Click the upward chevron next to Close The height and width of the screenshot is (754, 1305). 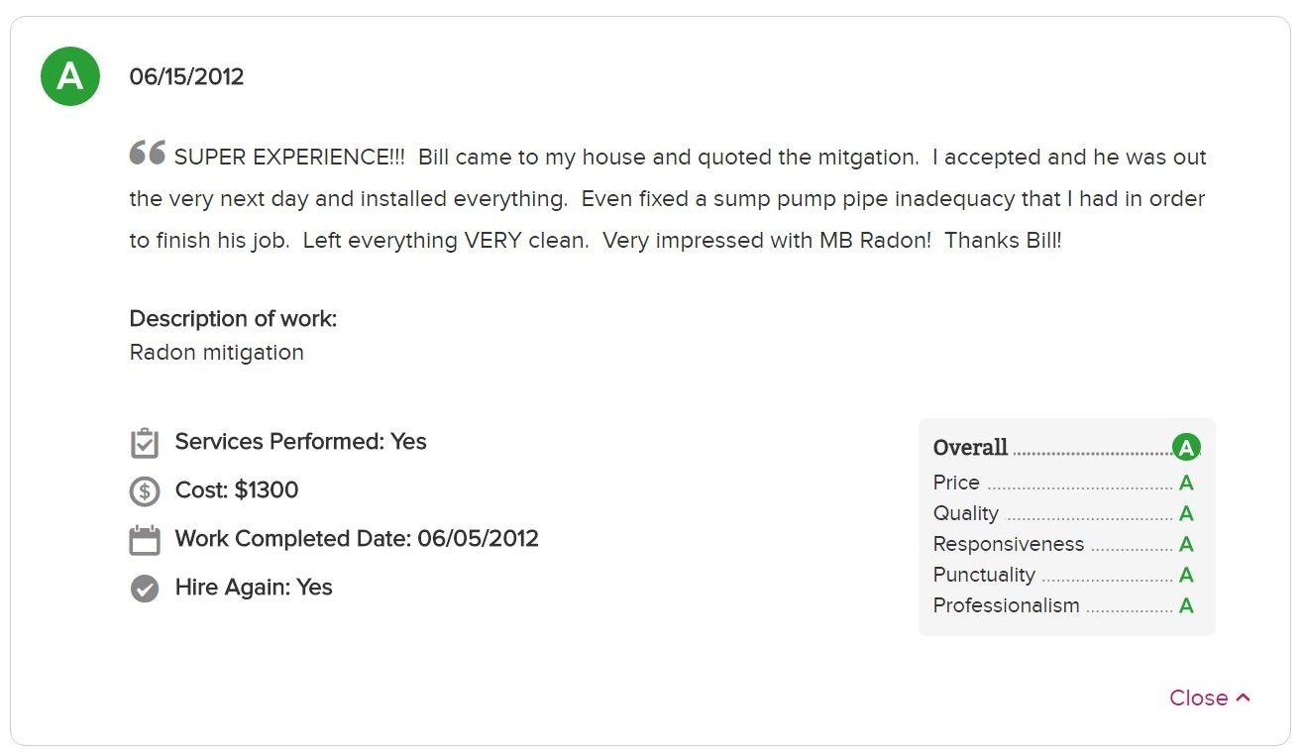1244,698
